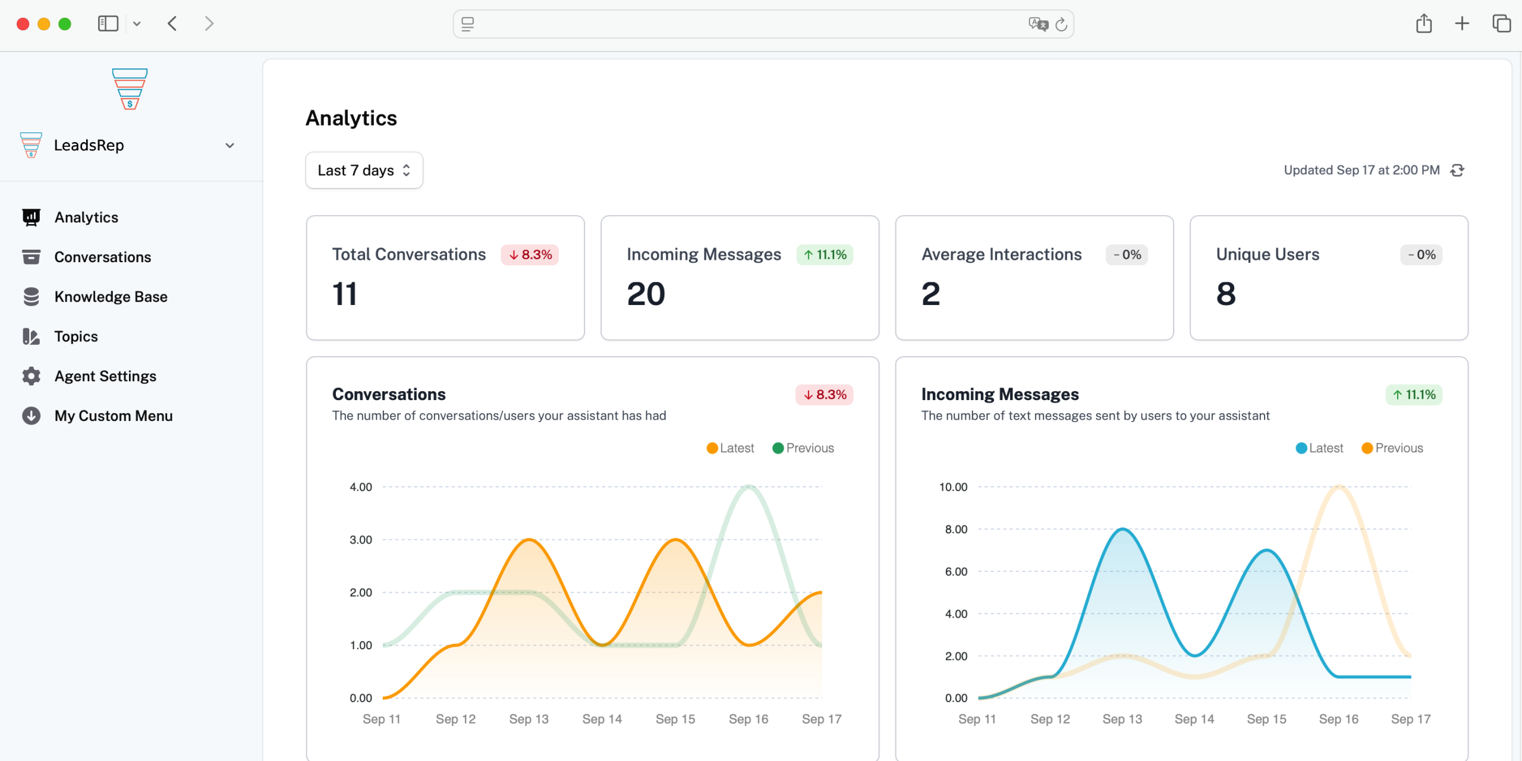Select the Average Interactions card
The image size is (1522, 761).
pos(1034,278)
